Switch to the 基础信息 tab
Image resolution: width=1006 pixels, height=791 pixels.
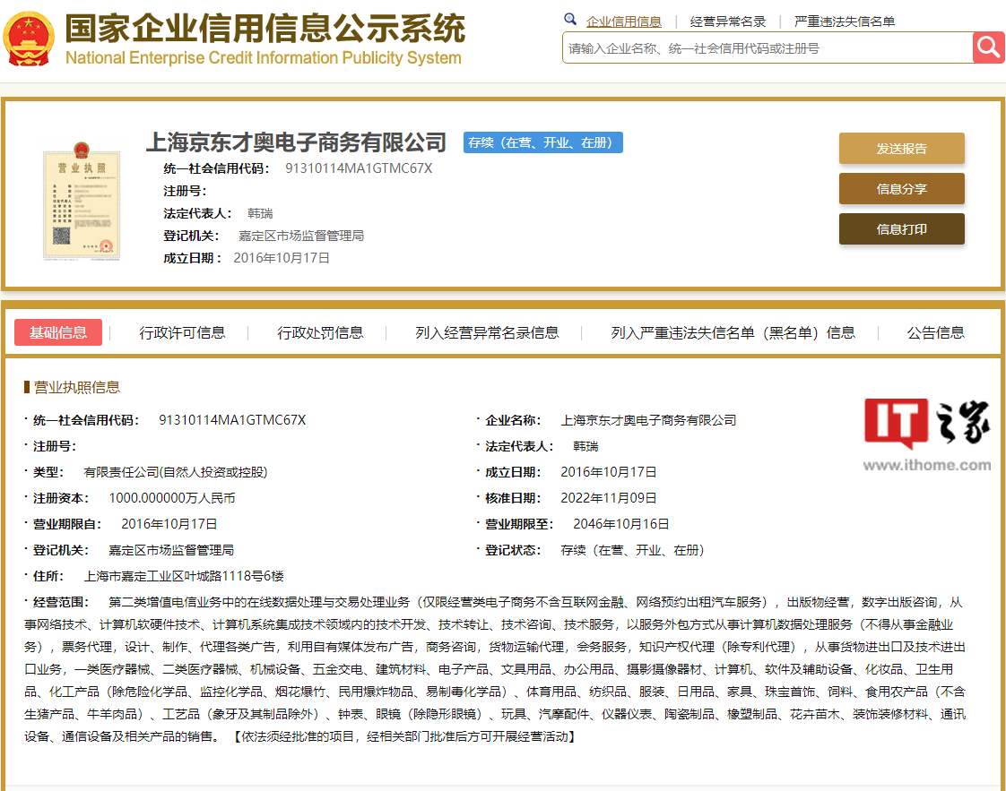57,332
